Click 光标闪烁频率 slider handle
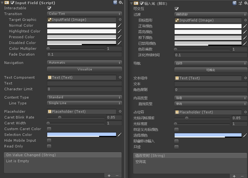This screenshot has height=178, width=248. tap(187, 118)
